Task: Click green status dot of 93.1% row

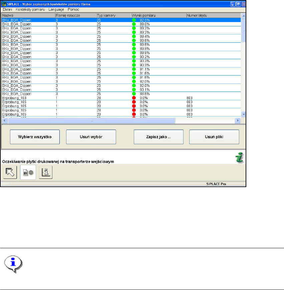Action: (x=134, y=90)
